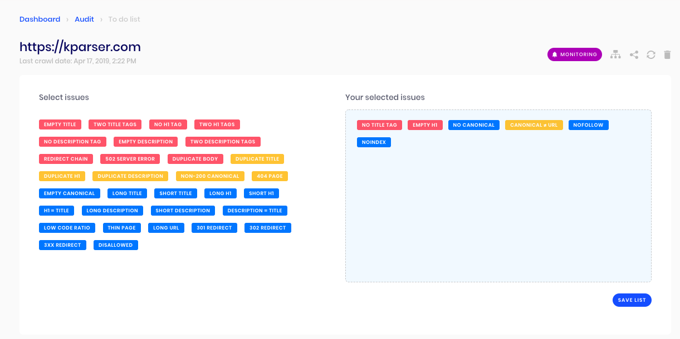Pick the No Description Tag issue
Image resolution: width=680 pixels, height=339 pixels.
point(72,142)
